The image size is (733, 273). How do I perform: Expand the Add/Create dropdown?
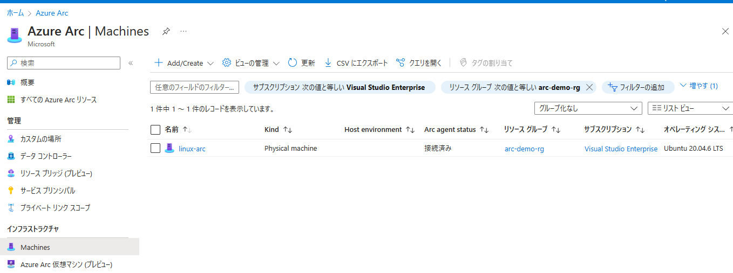[x=211, y=64]
